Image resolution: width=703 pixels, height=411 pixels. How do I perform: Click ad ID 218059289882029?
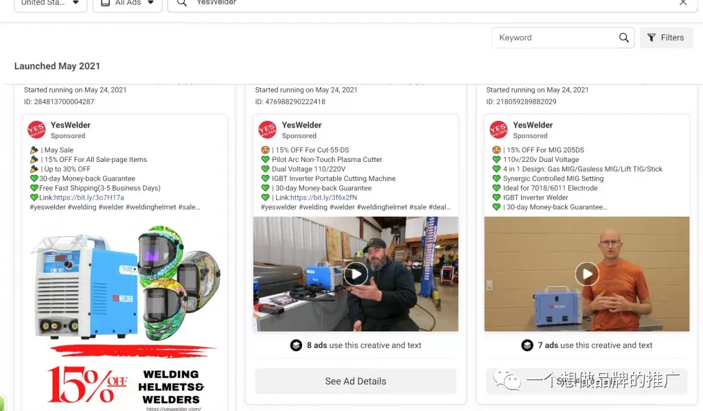click(522, 102)
